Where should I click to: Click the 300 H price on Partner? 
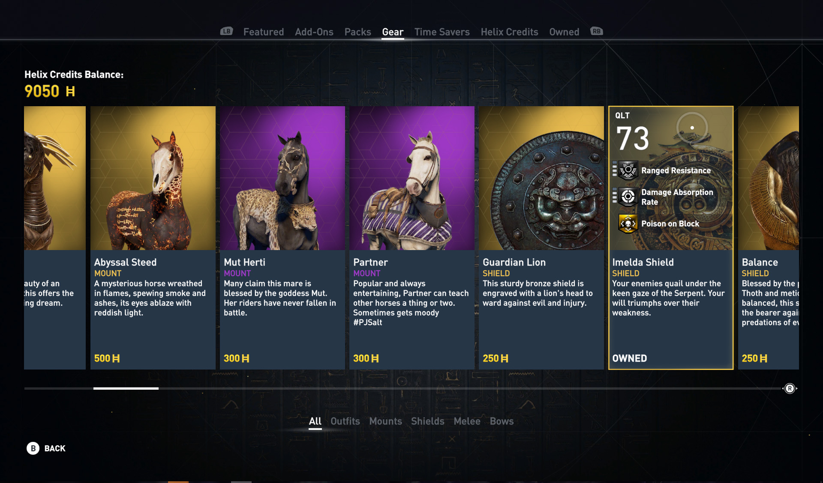coord(366,358)
